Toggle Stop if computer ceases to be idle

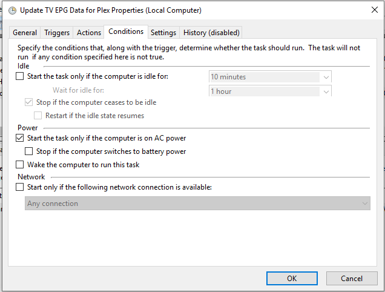(29, 102)
